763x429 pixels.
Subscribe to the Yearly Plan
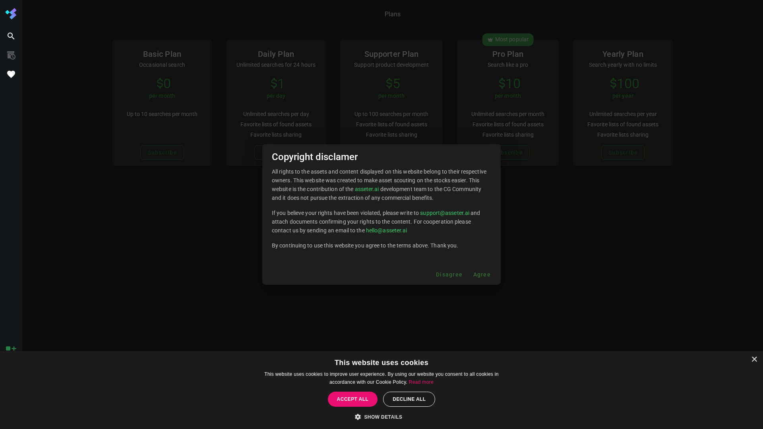(622, 152)
